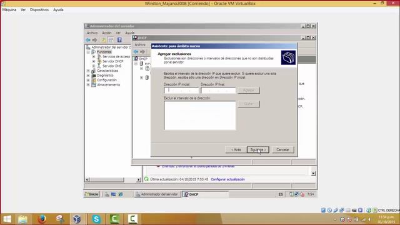Open the Máquina menu in VirtualBox
The height and width of the screenshot is (225, 400).
tap(9, 10)
